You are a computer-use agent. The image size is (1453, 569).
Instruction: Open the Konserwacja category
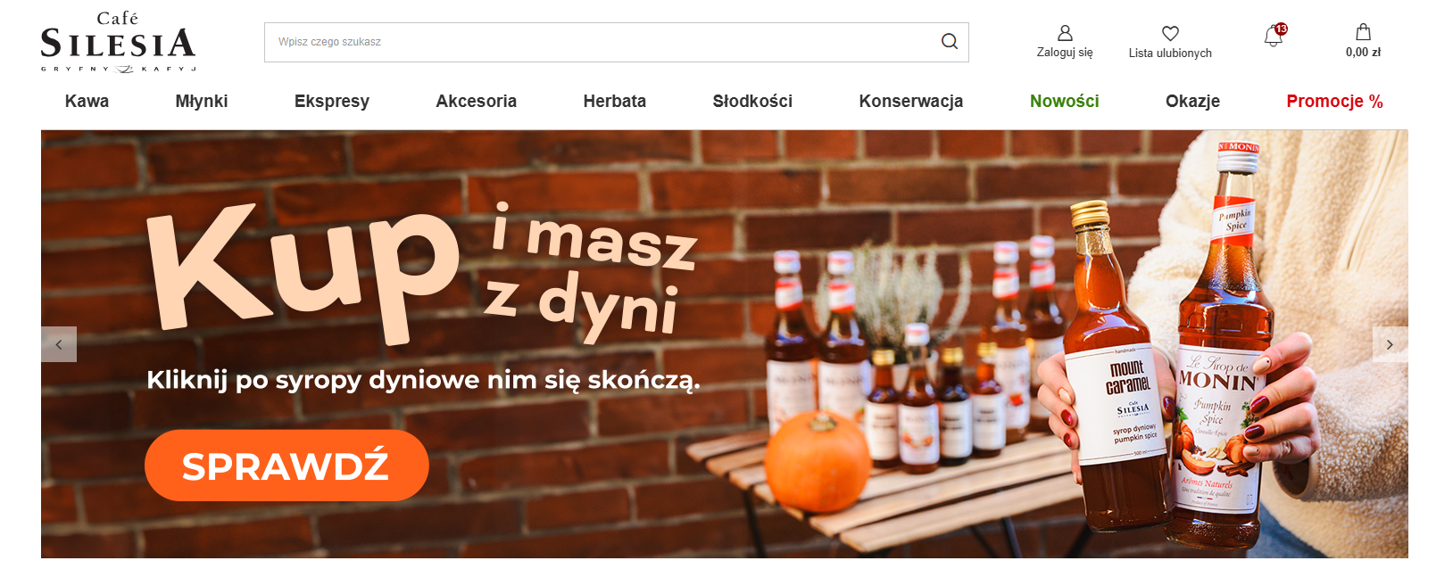coord(910,102)
